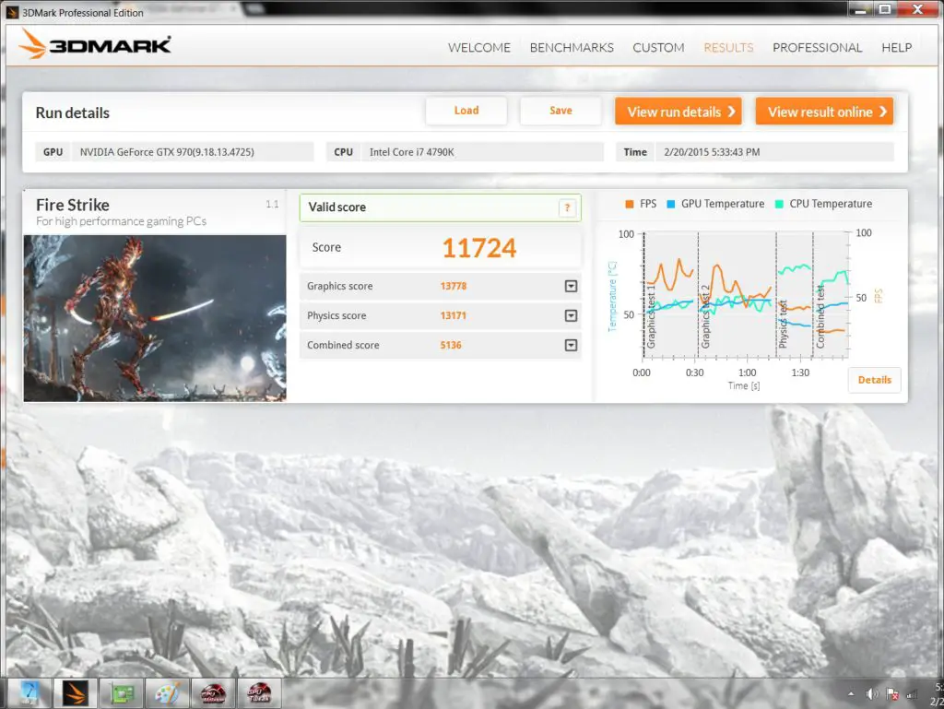
Task: Open the ASUS GPU Tweak taskbar icon
Action: (259, 693)
